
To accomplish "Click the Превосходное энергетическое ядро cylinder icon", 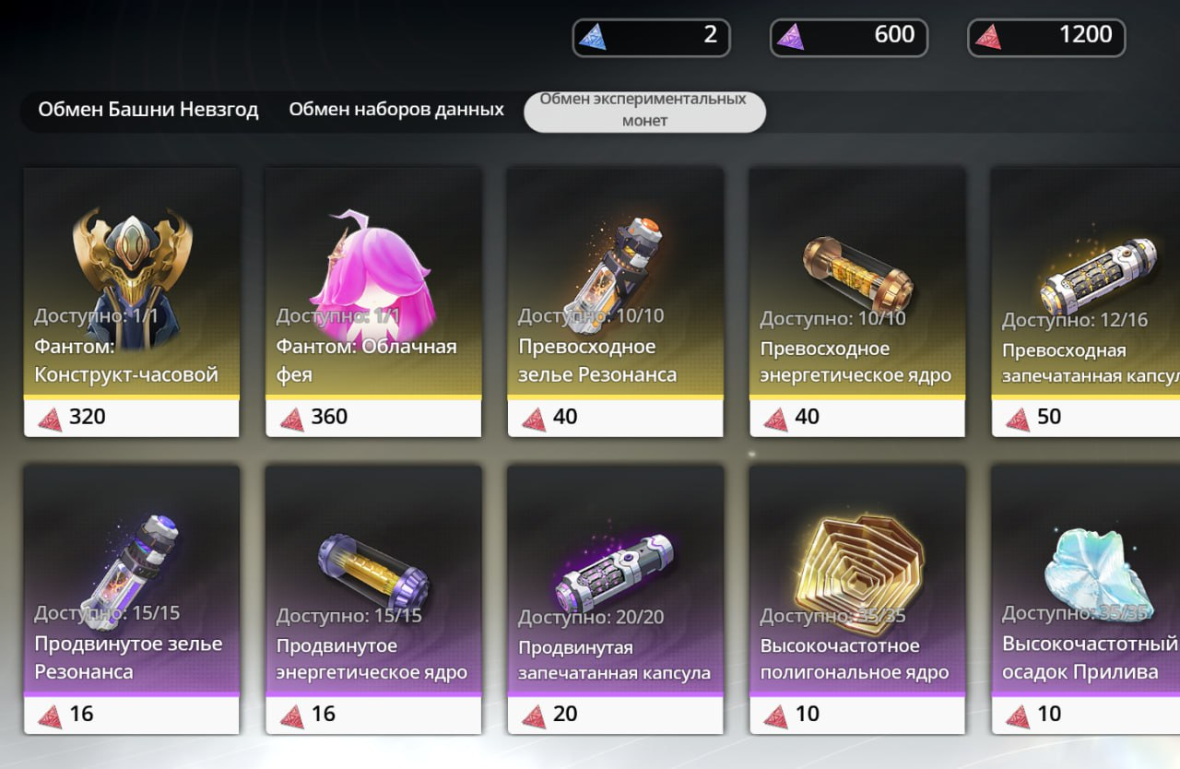I will (x=858, y=274).
